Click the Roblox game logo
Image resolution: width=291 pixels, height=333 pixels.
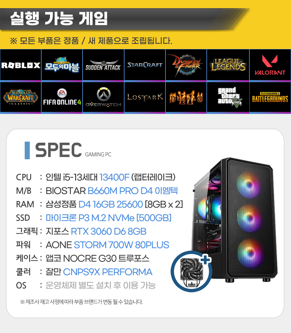click(x=21, y=65)
